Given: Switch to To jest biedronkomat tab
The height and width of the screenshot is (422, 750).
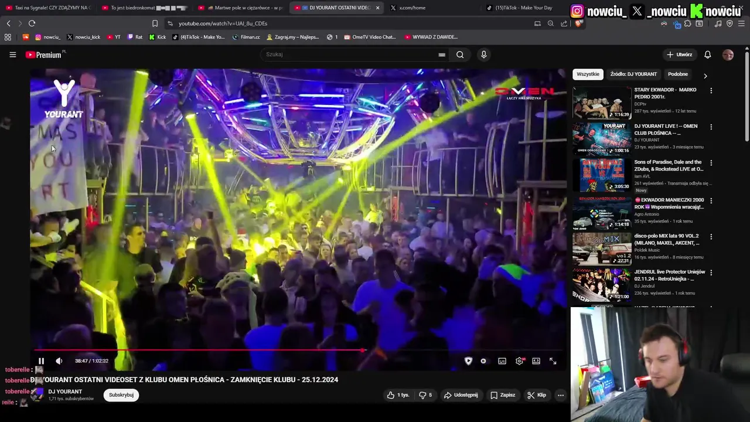Looking at the screenshot, I should (144, 8).
